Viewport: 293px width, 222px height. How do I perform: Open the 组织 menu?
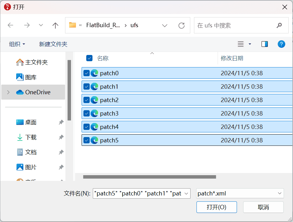coord(17,44)
